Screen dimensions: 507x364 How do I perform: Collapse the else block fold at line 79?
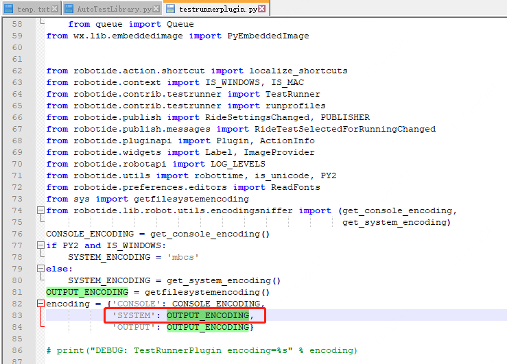point(40,269)
